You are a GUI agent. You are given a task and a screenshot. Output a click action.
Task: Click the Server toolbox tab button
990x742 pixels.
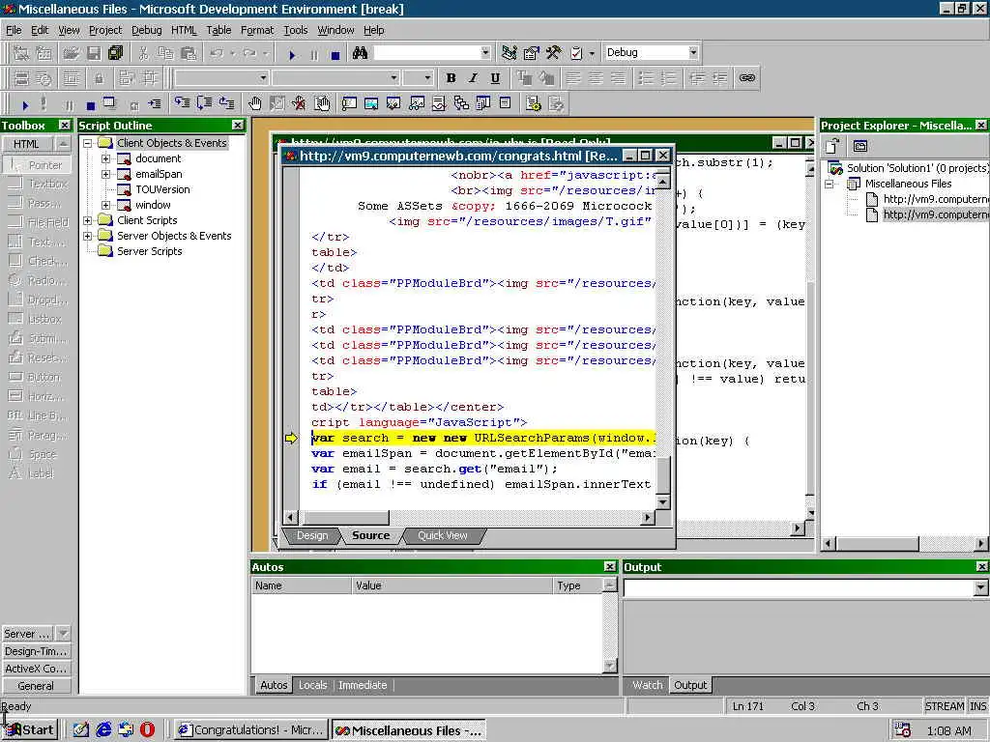(x=28, y=634)
